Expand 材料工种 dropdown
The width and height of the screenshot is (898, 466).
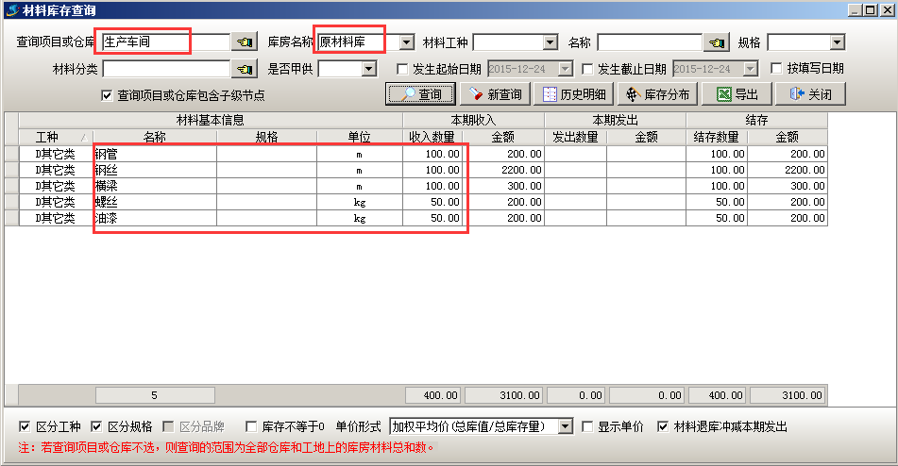(550, 42)
